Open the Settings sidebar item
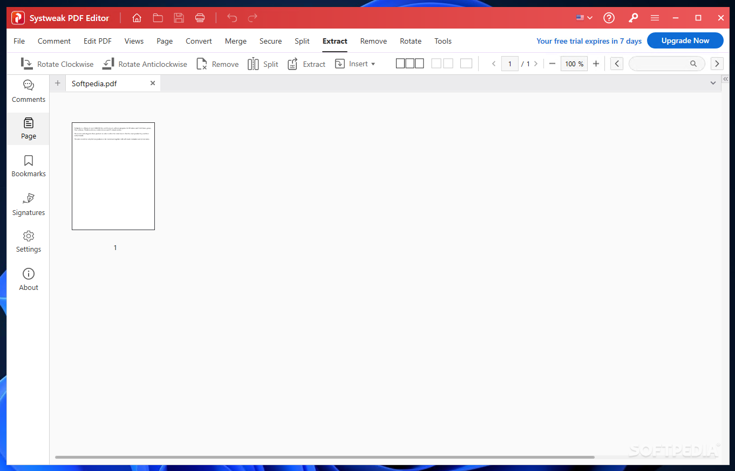735x471 pixels. click(x=29, y=242)
